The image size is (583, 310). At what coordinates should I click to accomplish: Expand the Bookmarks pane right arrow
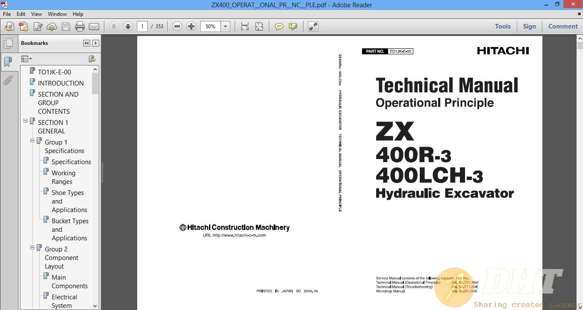tap(96, 43)
